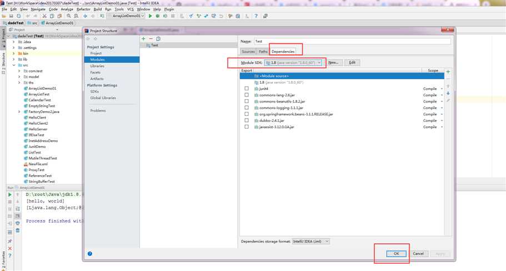Viewport: 506px width, 271px height.
Task: Click the red X close icon in Run panel
Action: [9, 248]
